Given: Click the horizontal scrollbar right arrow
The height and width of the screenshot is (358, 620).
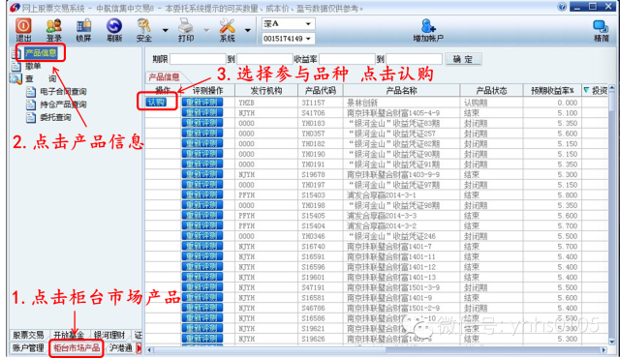Looking at the screenshot, I should pos(604,349).
